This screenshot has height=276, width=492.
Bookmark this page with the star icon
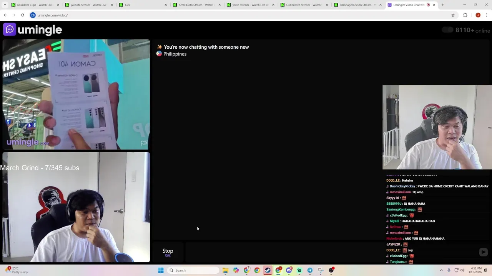(453, 15)
